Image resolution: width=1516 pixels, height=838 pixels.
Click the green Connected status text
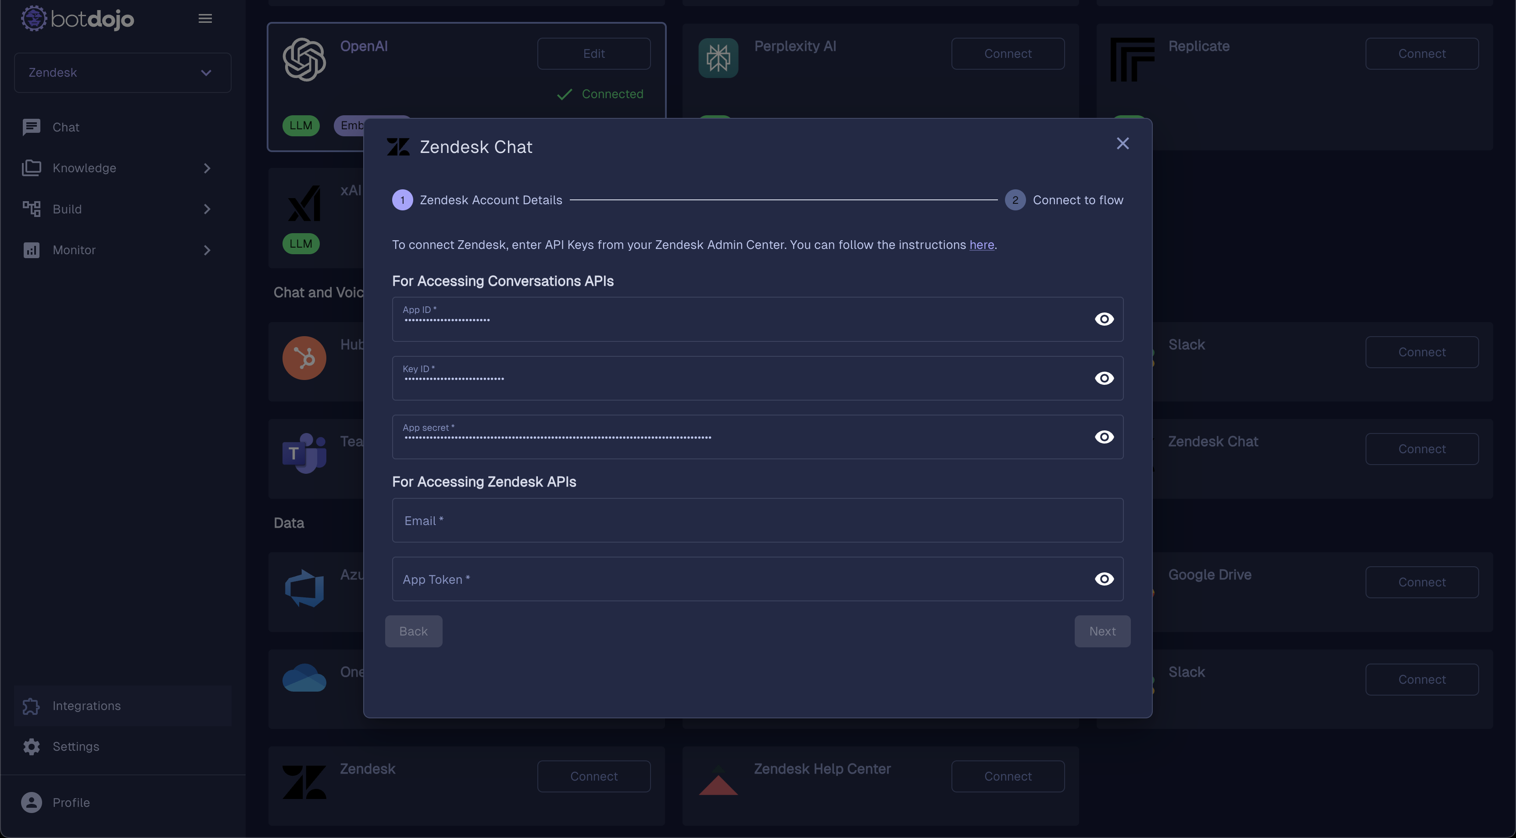612,94
